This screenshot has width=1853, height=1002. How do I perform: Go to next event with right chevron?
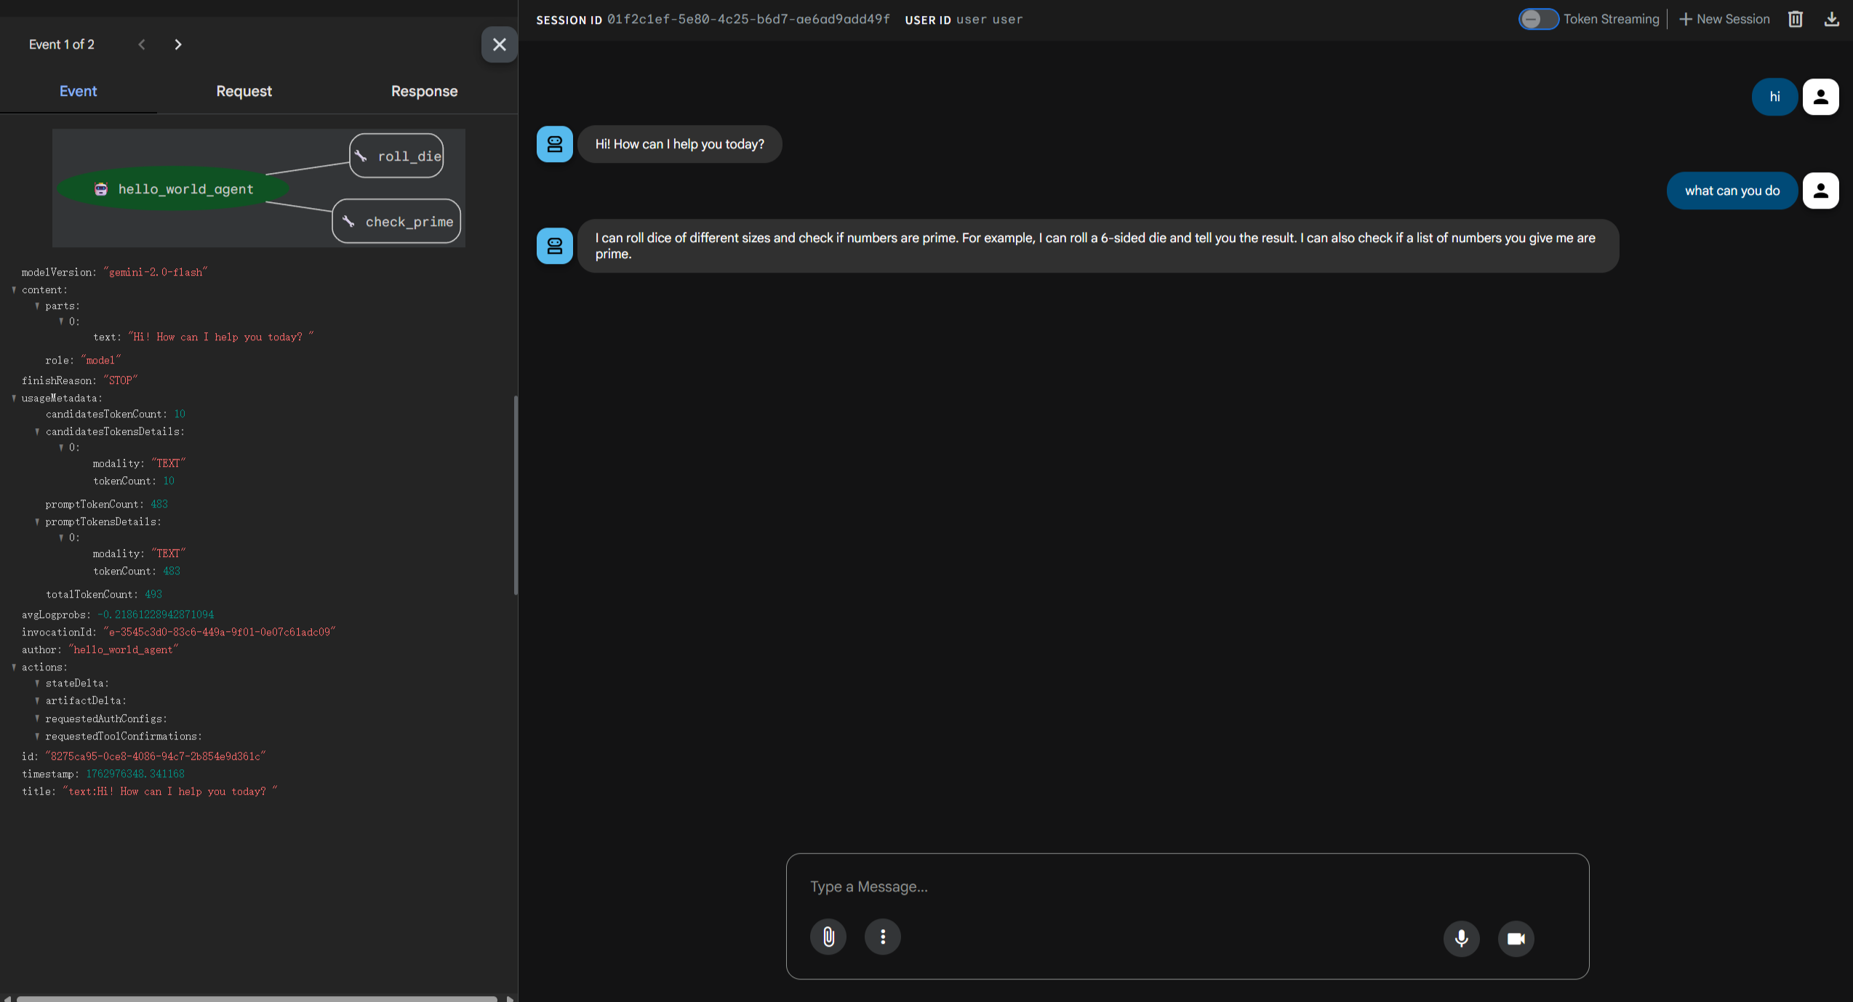tap(178, 44)
